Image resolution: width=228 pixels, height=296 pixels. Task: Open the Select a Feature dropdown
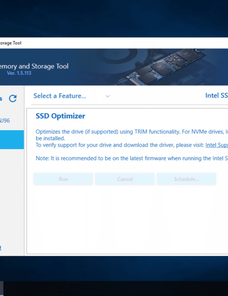point(72,96)
